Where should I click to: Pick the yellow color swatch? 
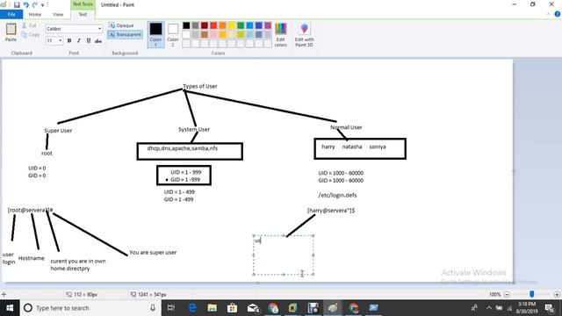point(232,25)
